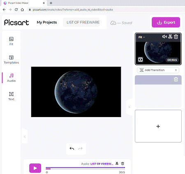This screenshot has width=185, height=174.
Task: Export the video
Action: (x=166, y=22)
